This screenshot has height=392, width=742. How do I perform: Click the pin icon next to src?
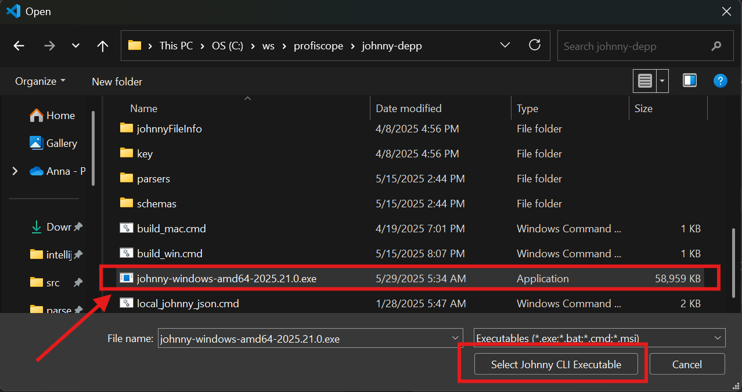click(78, 282)
